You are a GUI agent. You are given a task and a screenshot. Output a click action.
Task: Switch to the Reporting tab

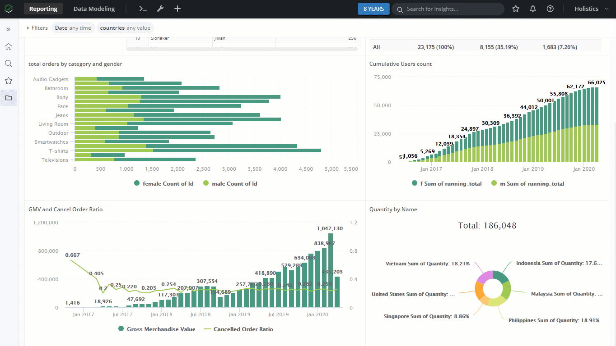click(x=43, y=9)
